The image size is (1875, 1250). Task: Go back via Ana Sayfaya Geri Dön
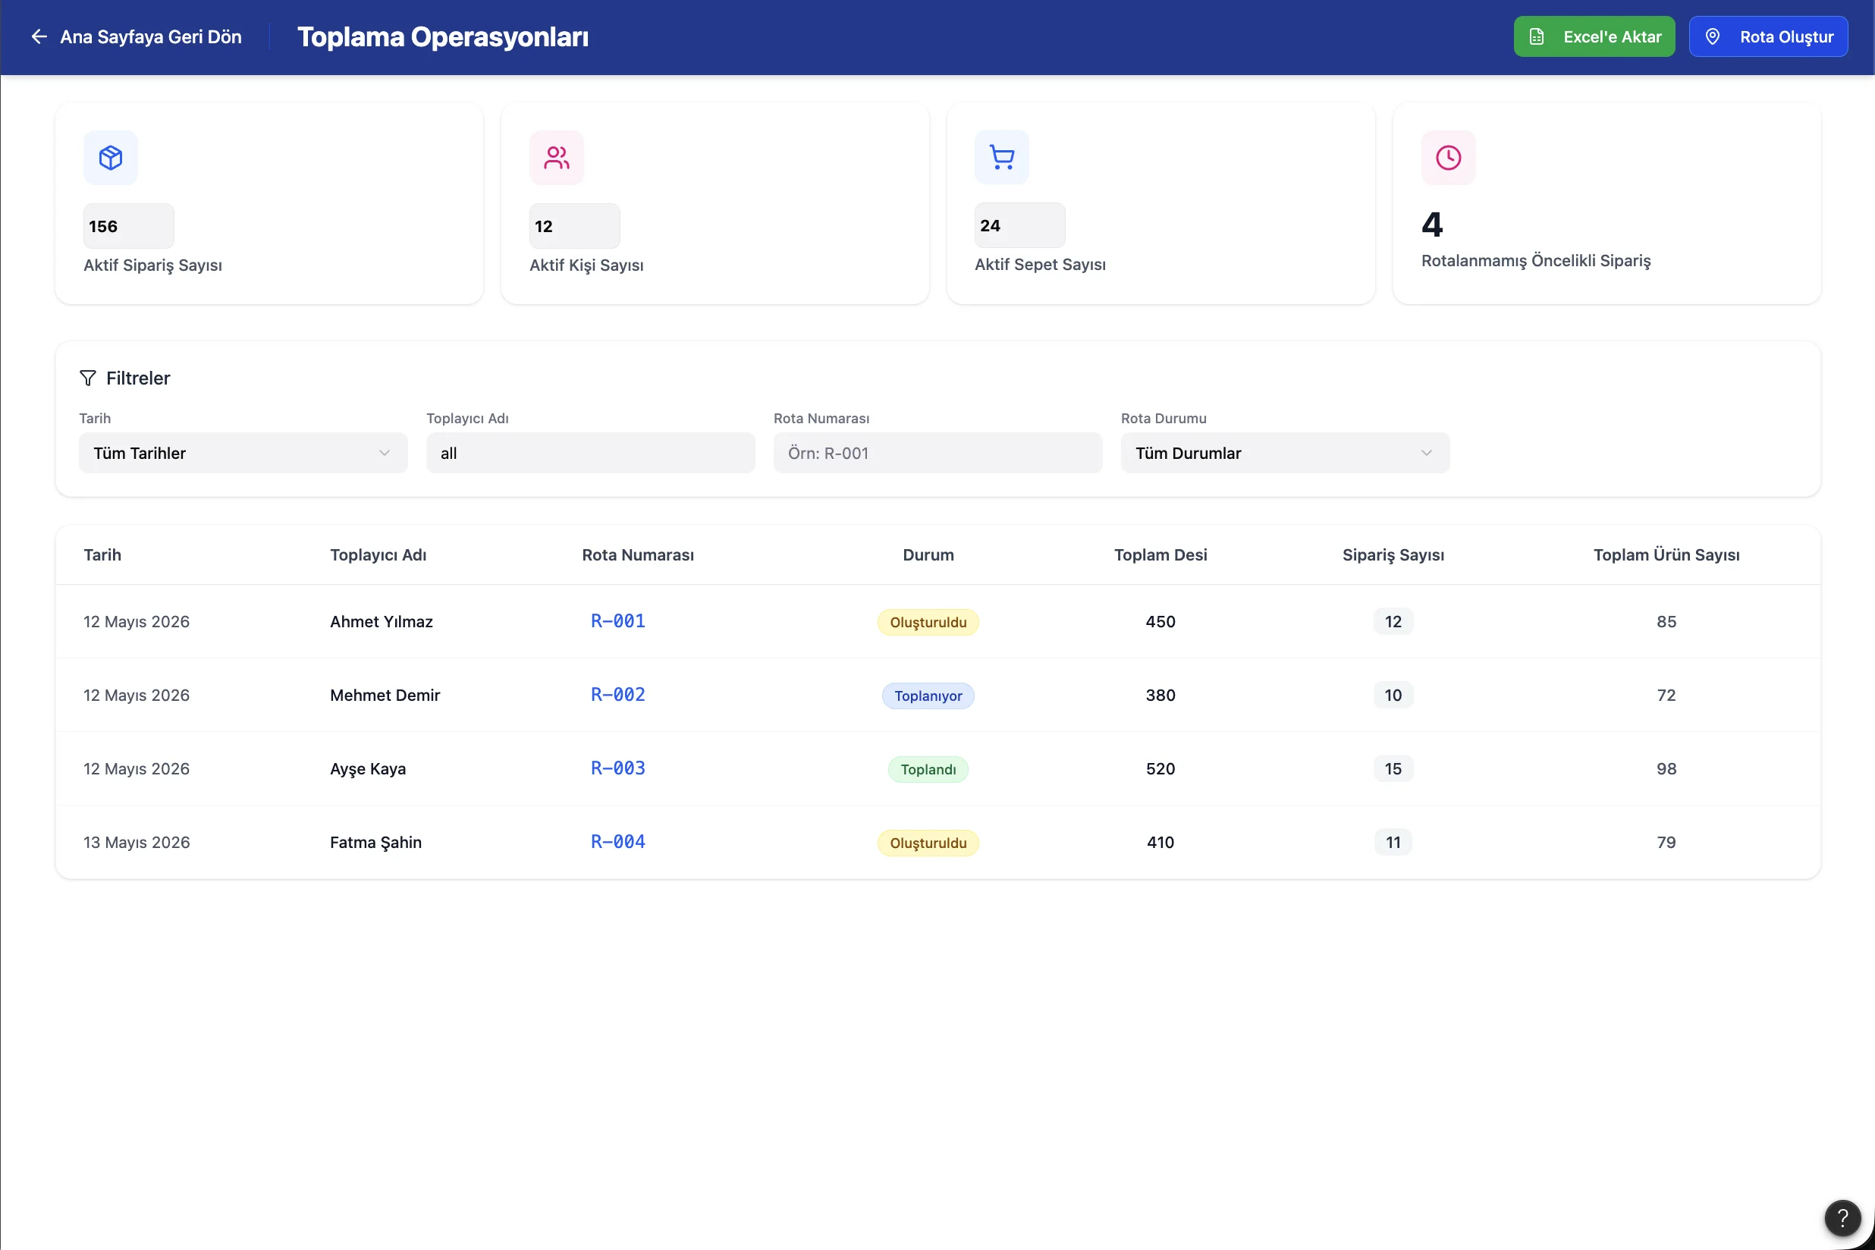(x=136, y=36)
